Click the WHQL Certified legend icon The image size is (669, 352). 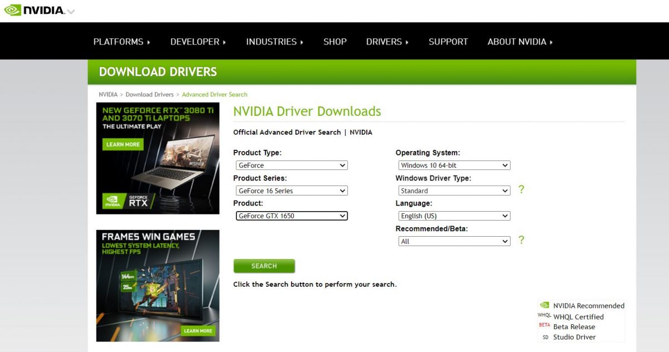(x=544, y=315)
